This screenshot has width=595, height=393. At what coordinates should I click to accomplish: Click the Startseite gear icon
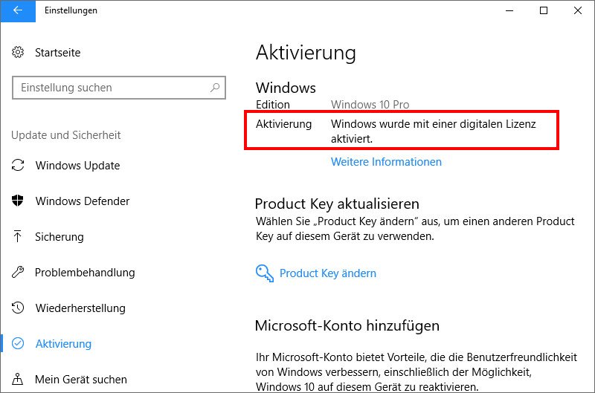18,52
